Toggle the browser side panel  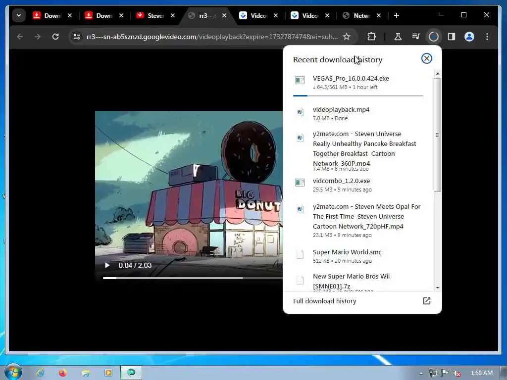point(452,37)
